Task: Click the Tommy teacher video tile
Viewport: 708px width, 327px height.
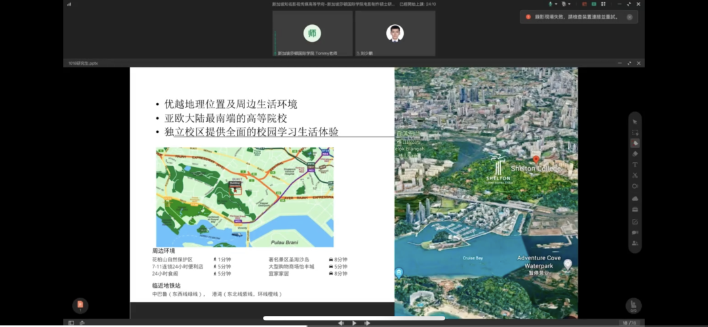Action: [312, 33]
